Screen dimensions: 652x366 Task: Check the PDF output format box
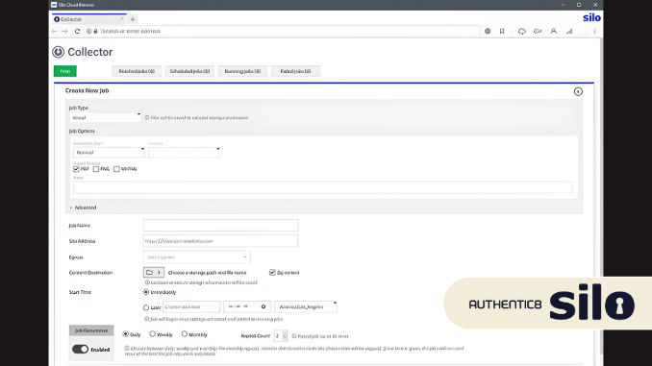(76, 169)
